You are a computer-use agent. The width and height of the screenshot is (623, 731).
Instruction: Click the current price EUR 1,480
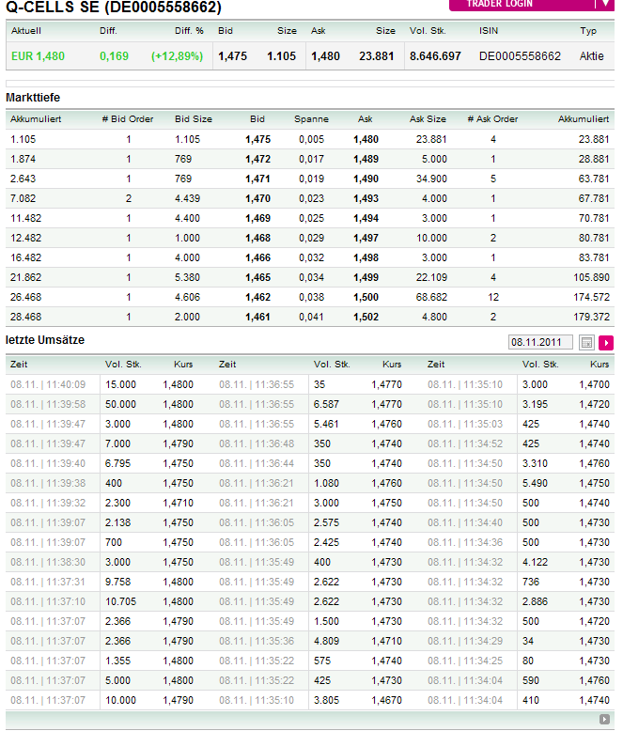point(38,56)
